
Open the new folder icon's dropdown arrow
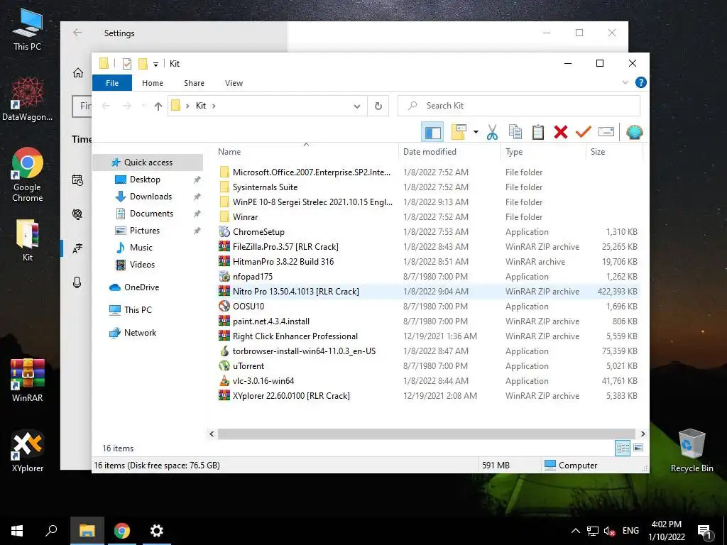(x=476, y=132)
